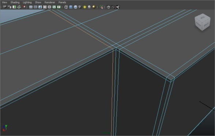Click the Select Camera icon

click(x=5, y=7)
